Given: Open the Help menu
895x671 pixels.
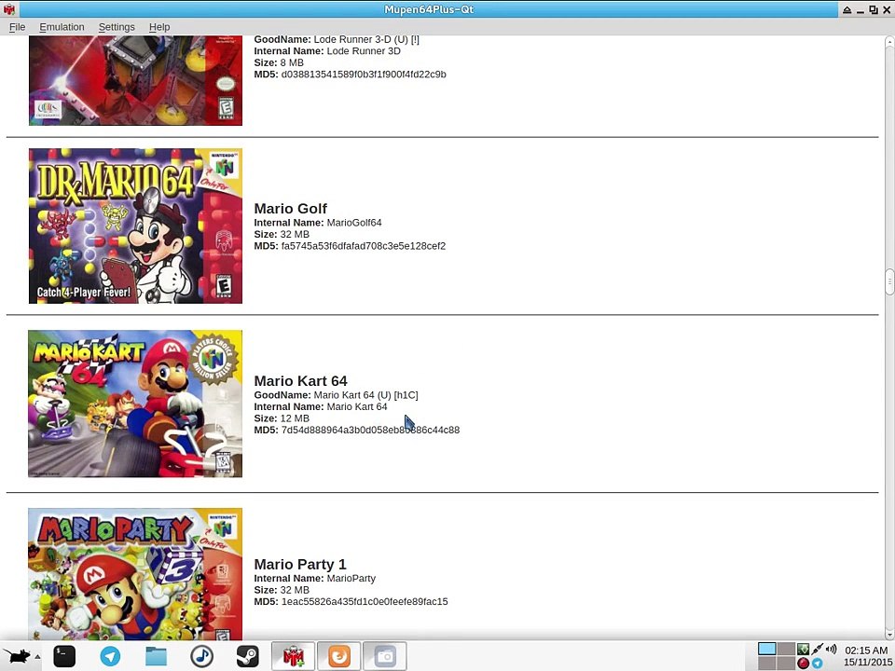Looking at the screenshot, I should pyautogui.click(x=159, y=27).
